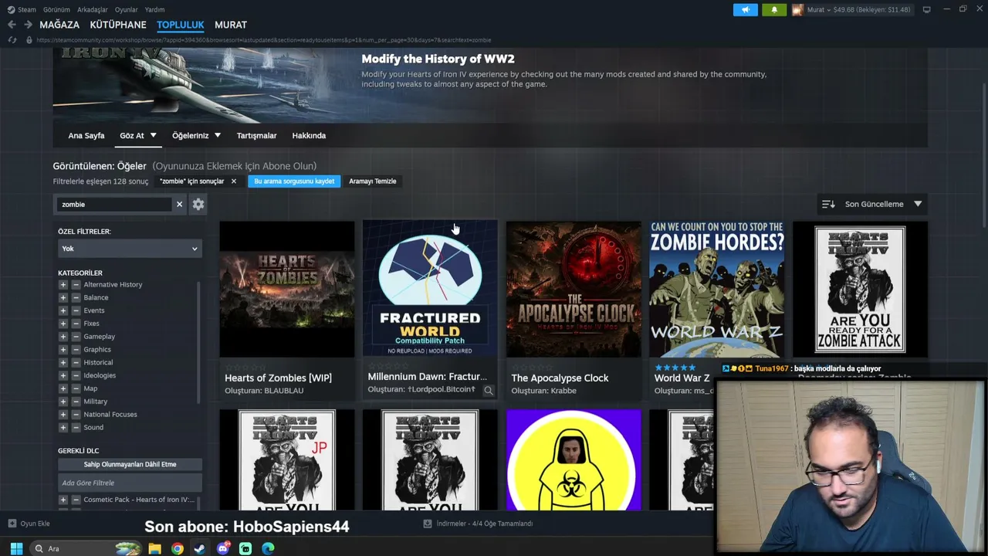988x556 pixels.
Task: Open the Yardım menu
Action: pos(154,10)
